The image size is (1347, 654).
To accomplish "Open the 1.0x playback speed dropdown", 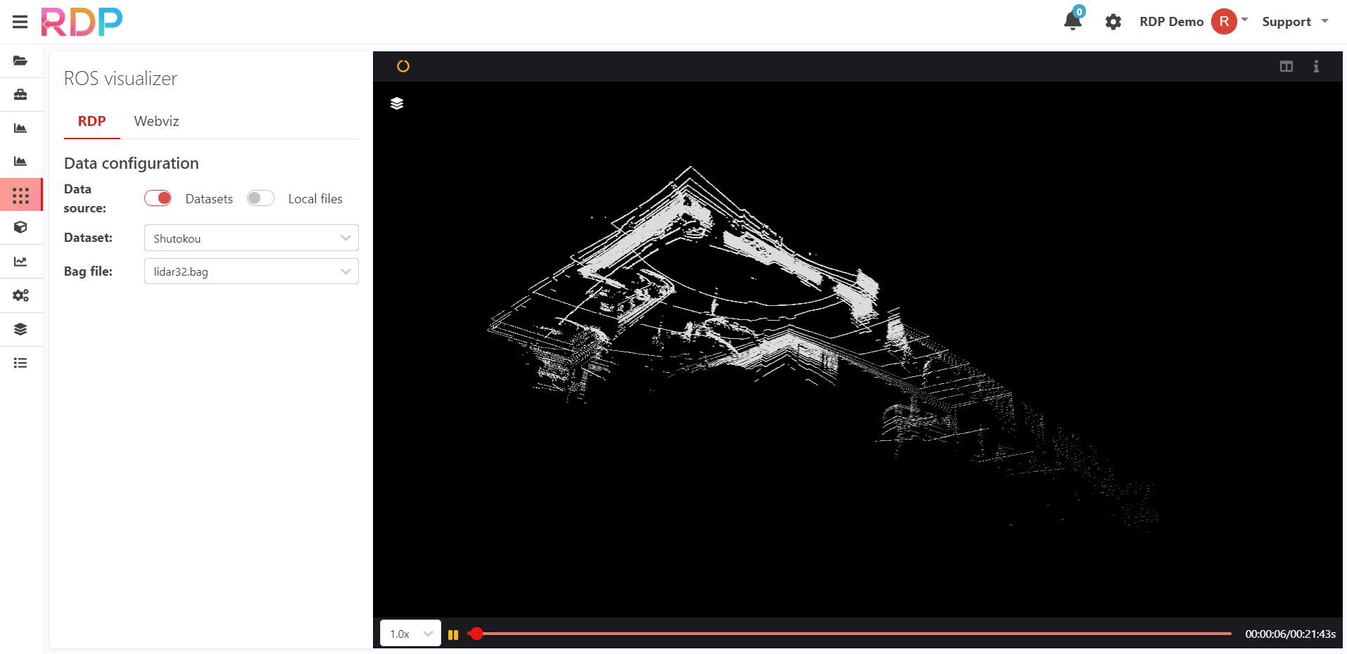I will click(x=410, y=634).
